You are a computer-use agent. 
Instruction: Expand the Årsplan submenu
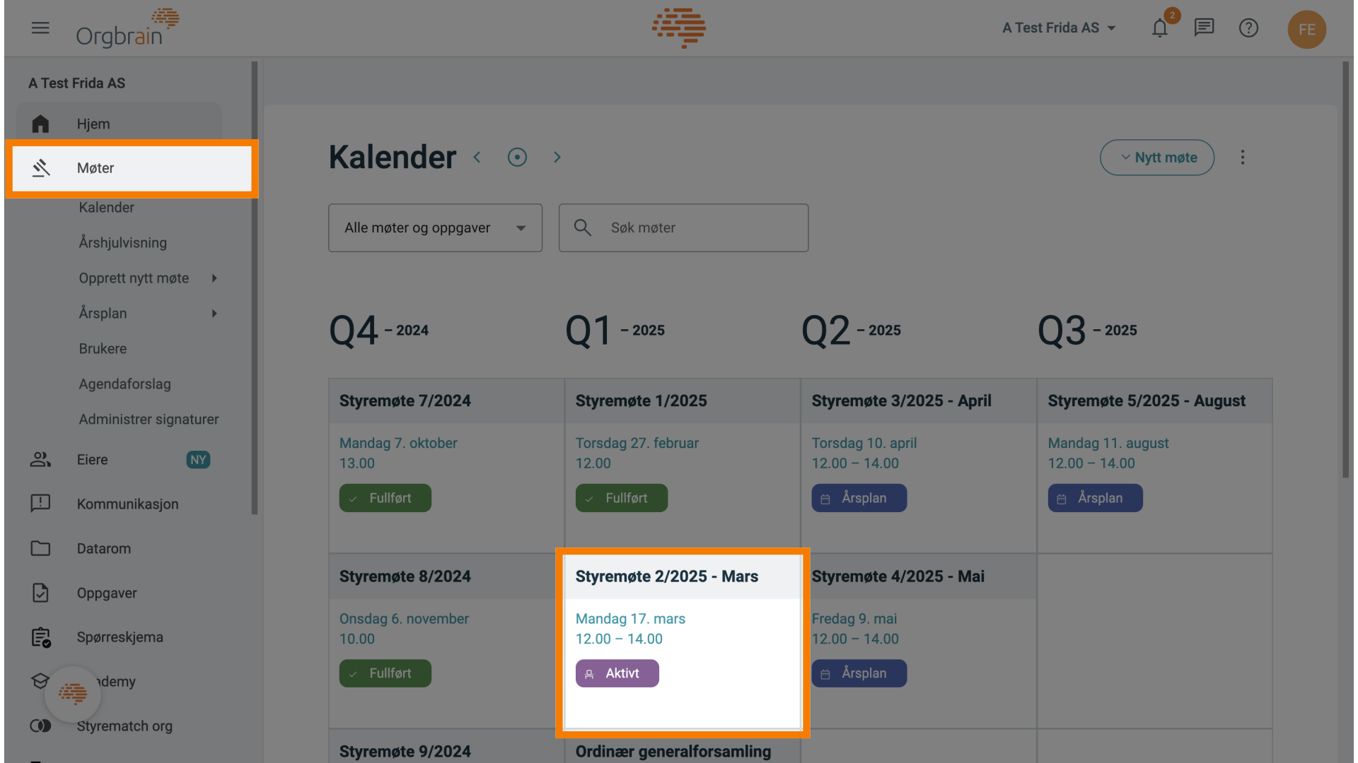(x=214, y=314)
